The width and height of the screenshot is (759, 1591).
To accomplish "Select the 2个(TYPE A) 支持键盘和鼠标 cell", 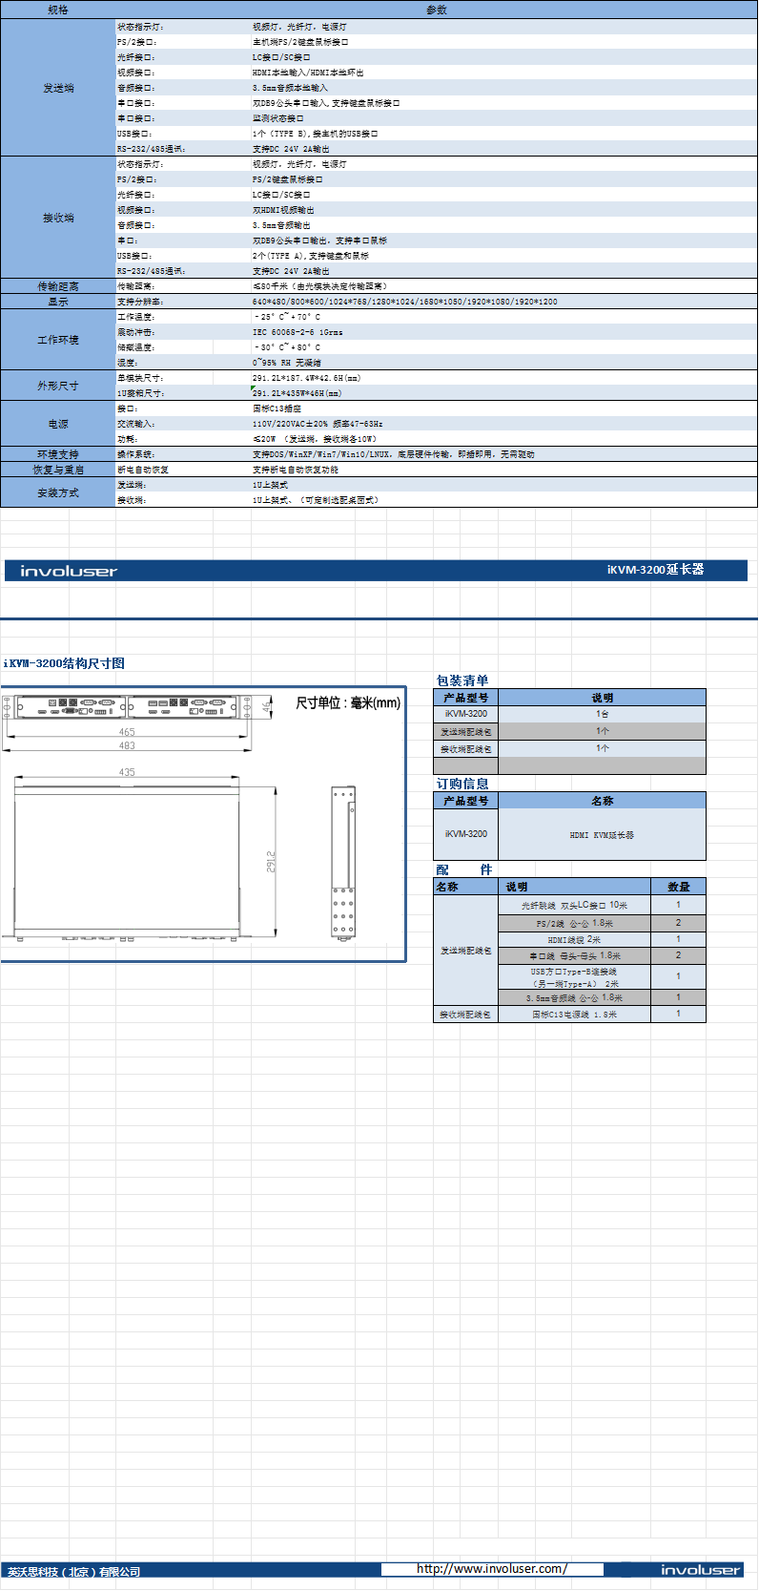I will coord(504,256).
